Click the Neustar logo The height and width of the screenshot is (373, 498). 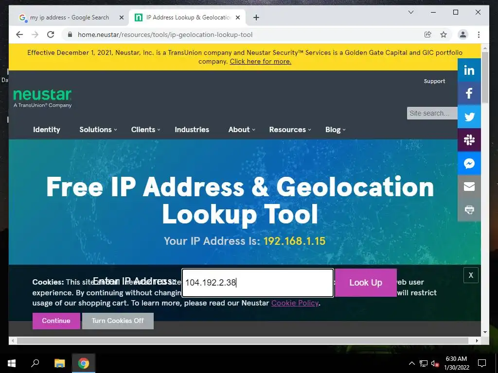(42, 98)
